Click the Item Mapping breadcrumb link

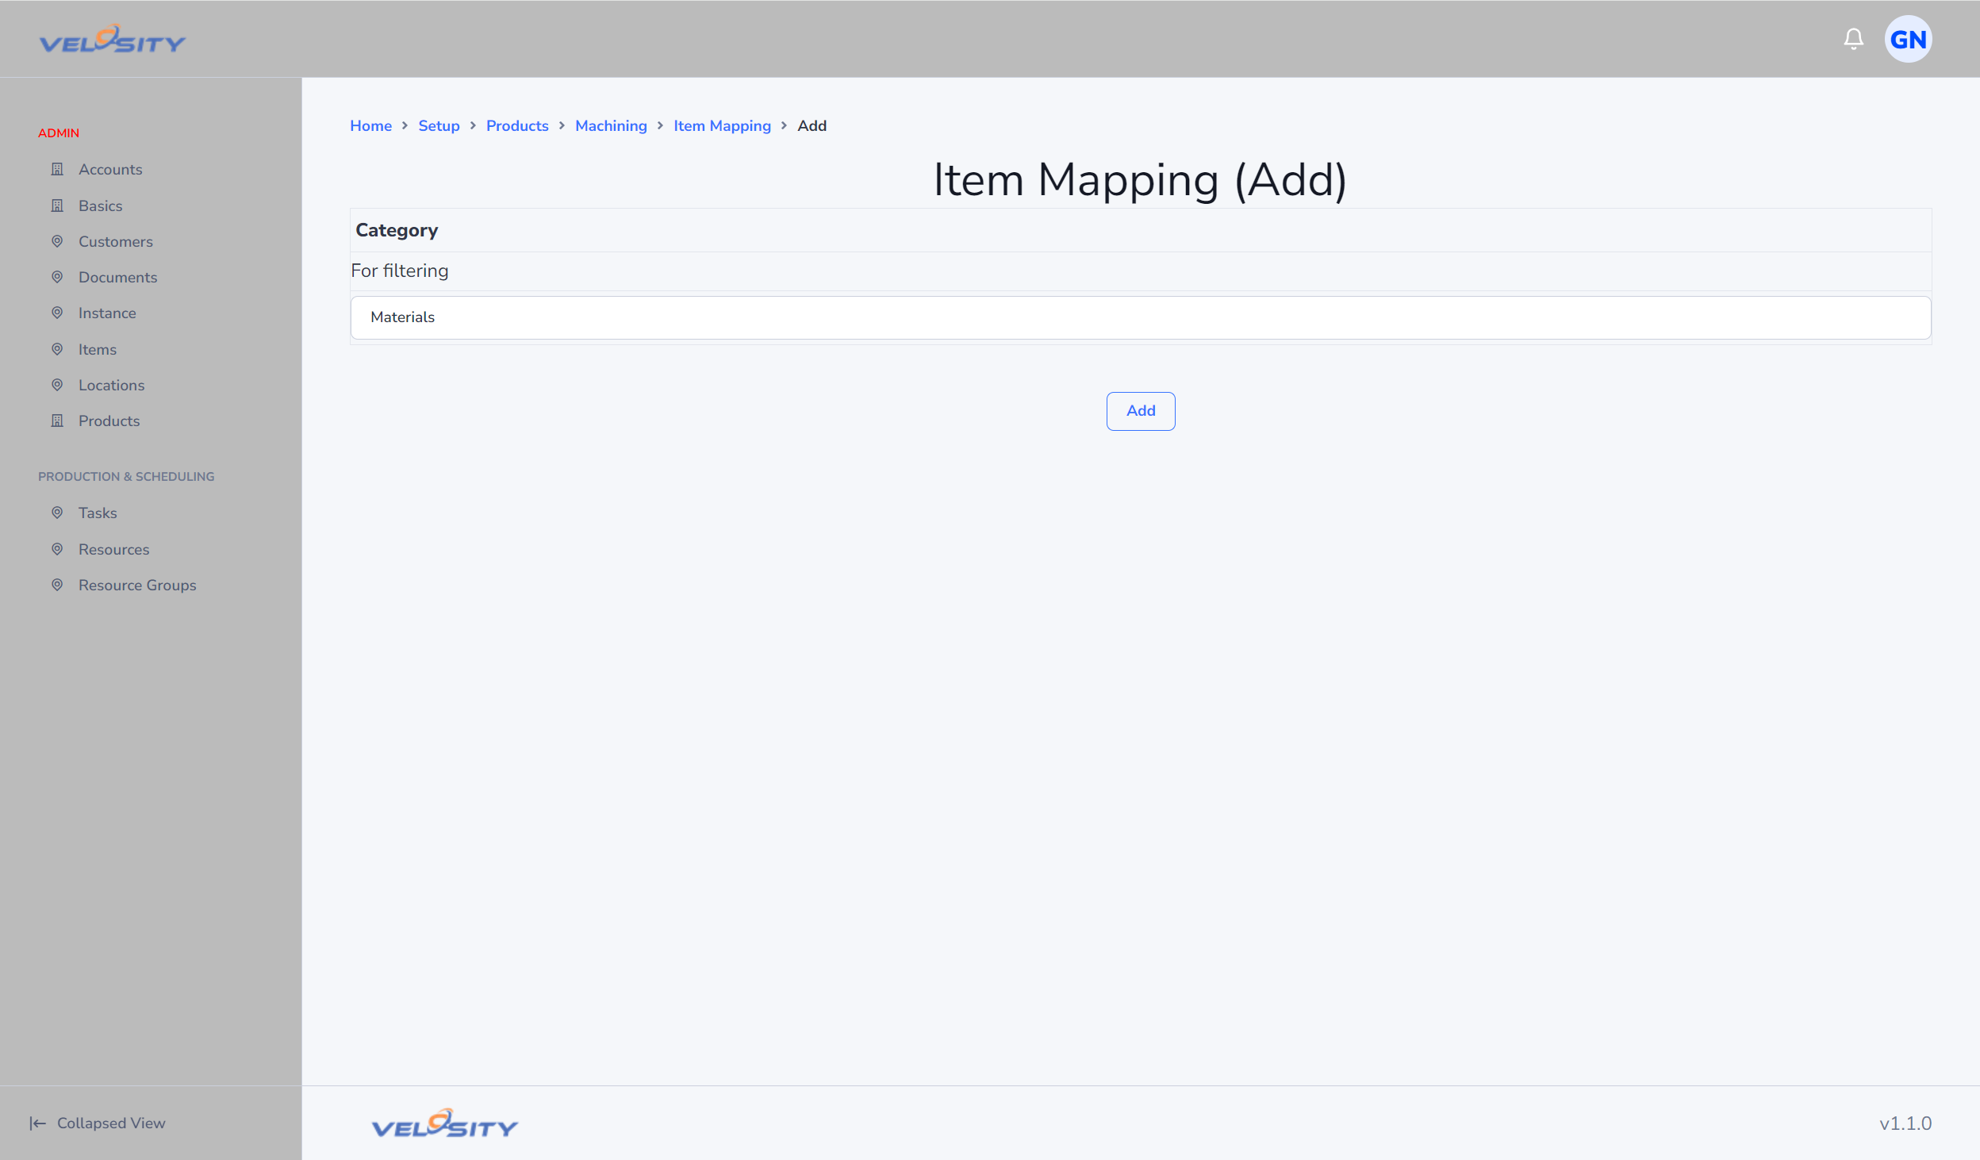tap(721, 125)
